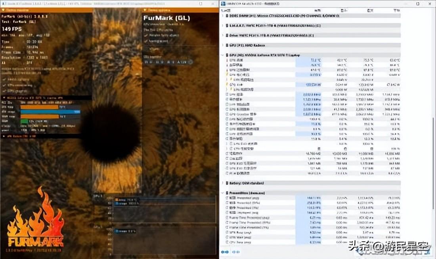436x259 pixels.
Task: Click the chip icon beside Battery: OEM standard
Action: (x=227, y=183)
